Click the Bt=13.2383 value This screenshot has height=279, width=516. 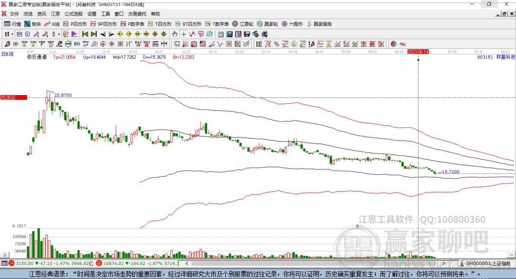click(x=183, y=57)
